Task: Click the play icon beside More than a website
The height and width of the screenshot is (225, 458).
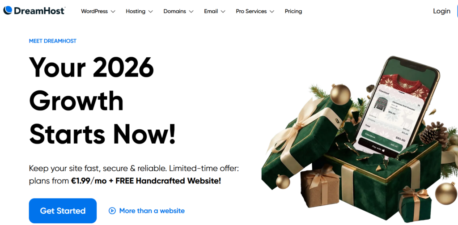Action: click(112, 211)
